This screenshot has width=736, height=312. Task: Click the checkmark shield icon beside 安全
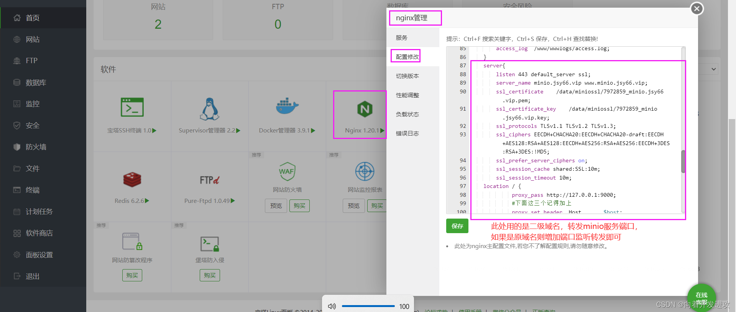point(17,125)
